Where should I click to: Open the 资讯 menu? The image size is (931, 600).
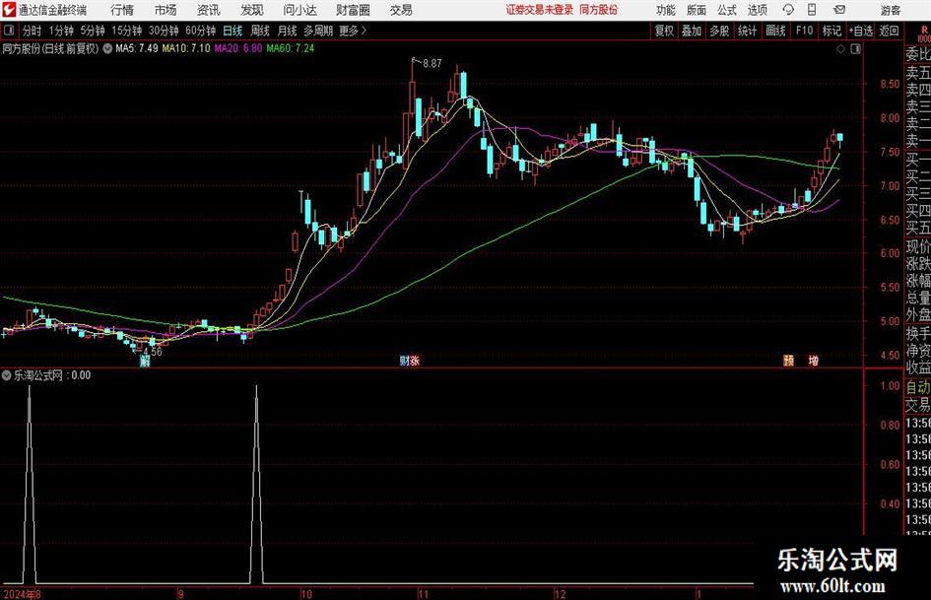coord(209,10)
